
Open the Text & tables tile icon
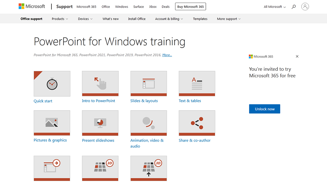197,83
